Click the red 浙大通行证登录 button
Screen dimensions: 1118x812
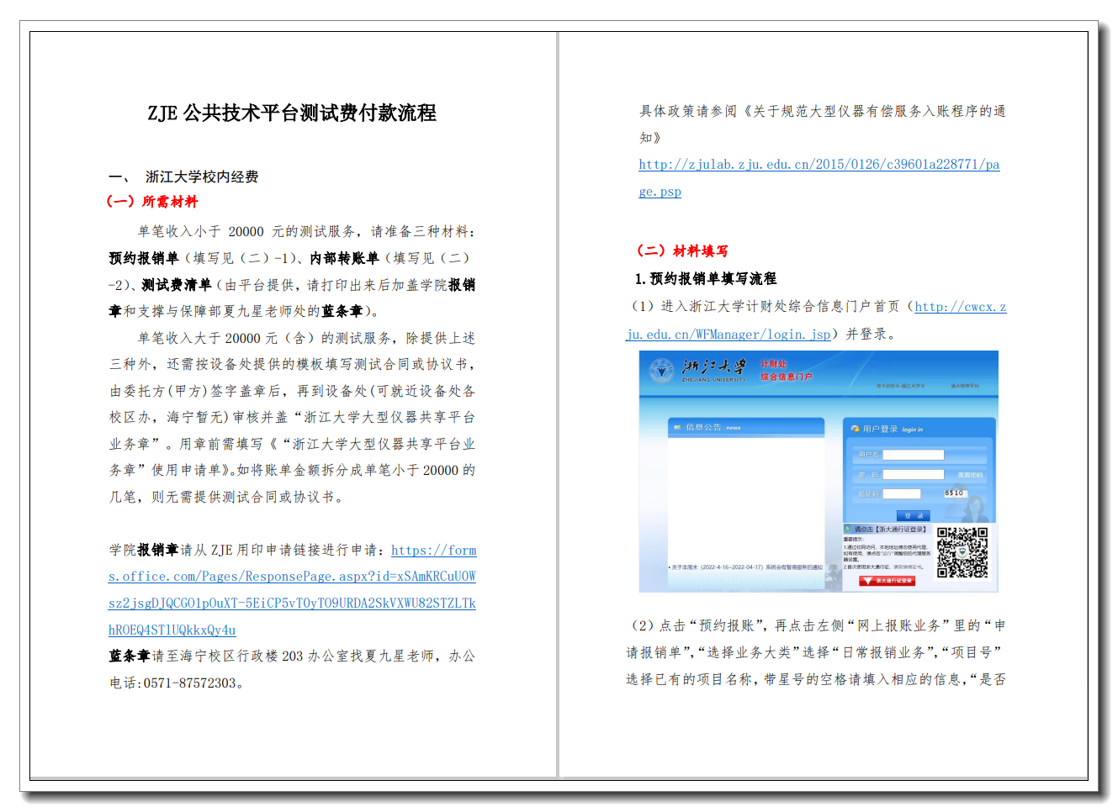[886, 581]
